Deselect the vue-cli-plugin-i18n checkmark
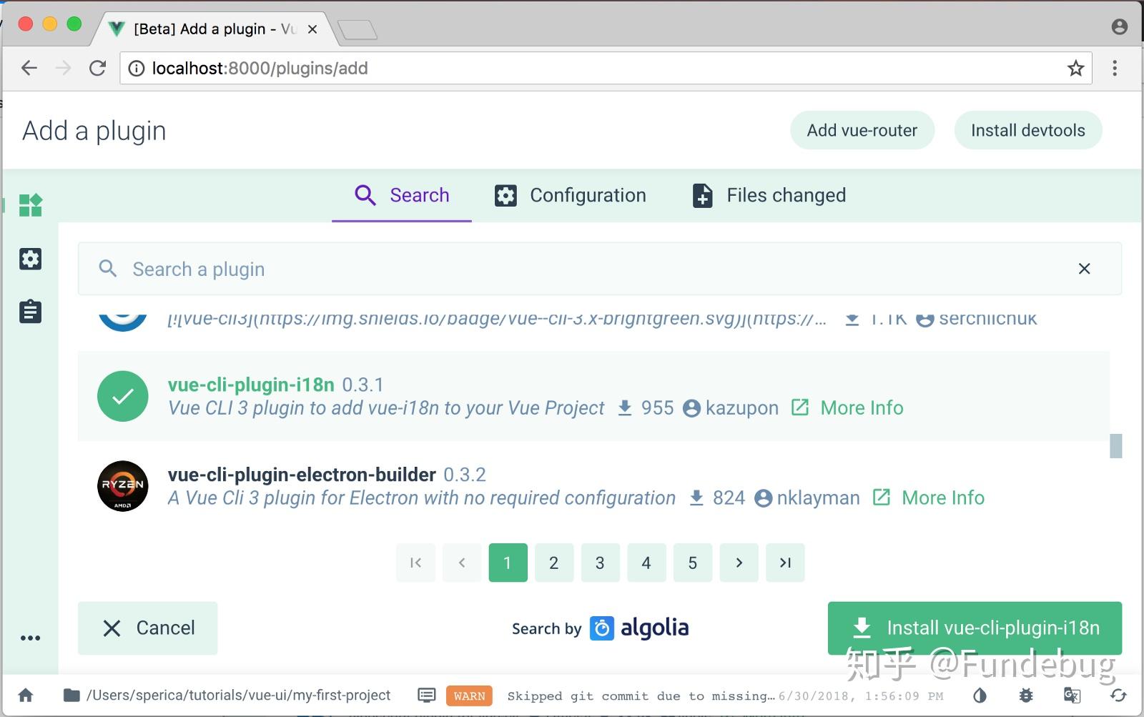Image resolution: width=1144 pixels, height=717 pixels. tap(122, 396)
